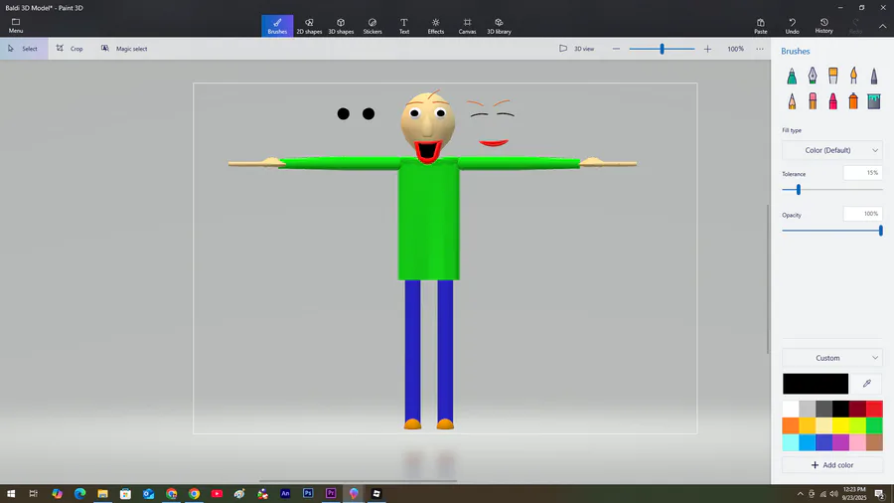
Task: Open the 2D shapes tab
Action: coord(309,26)
